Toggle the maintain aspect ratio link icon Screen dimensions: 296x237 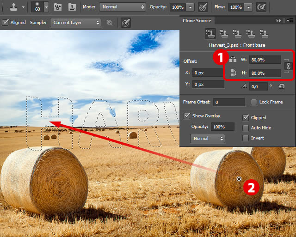tap(288, 66)
